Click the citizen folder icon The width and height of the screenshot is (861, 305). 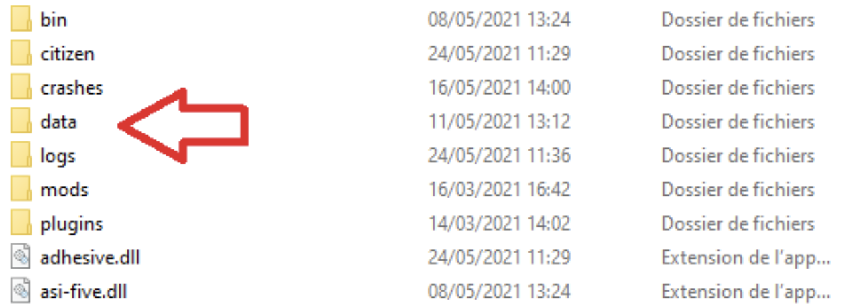pos(21,54)
